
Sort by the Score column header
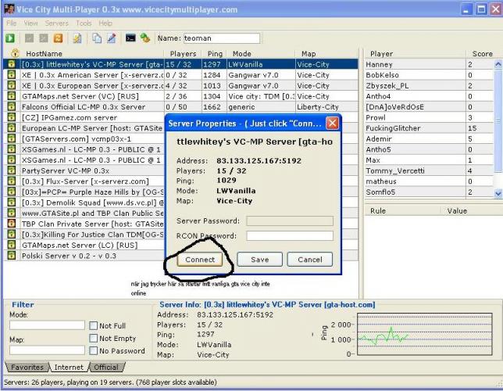(482, 54)
